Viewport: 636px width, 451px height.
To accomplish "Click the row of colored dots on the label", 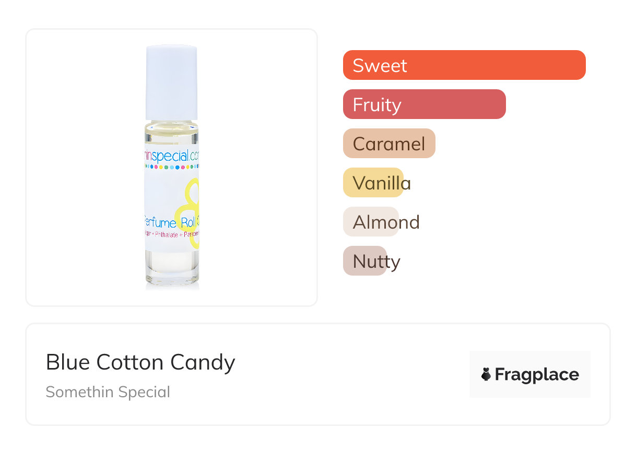I will 172,168.
